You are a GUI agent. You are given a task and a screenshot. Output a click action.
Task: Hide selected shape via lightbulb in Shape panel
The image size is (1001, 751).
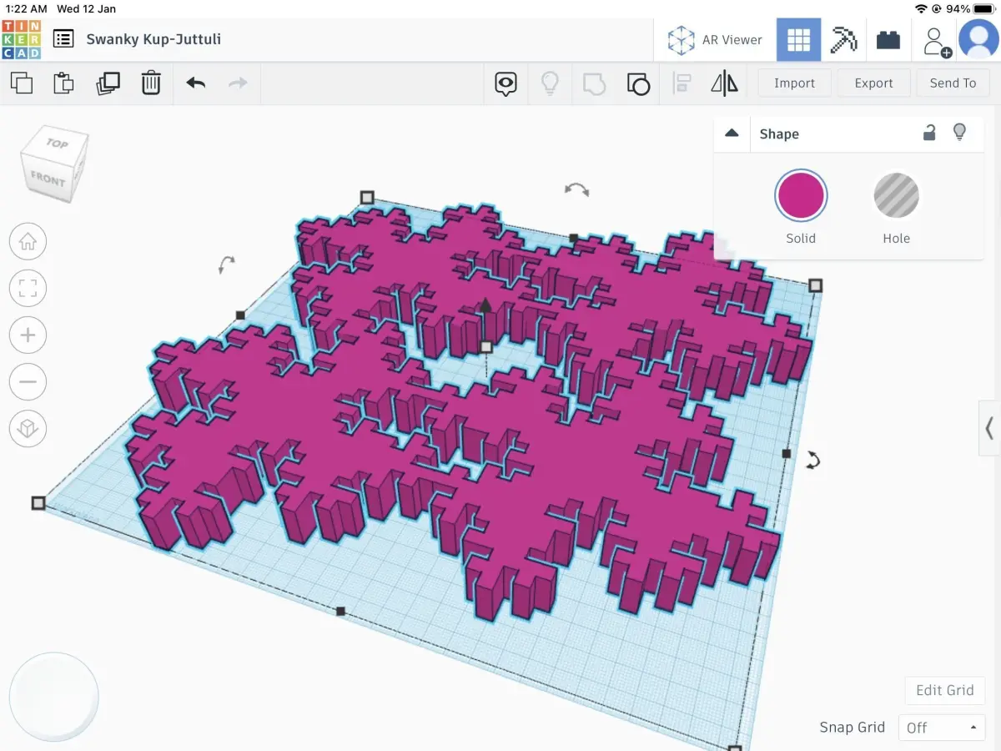point(960,132)
